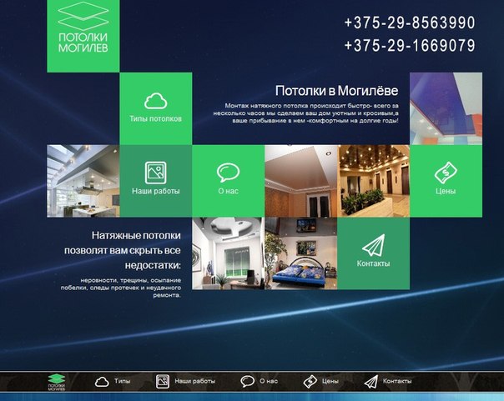Open the white office room photo
The image size is (504, 401).
point(228,253)
